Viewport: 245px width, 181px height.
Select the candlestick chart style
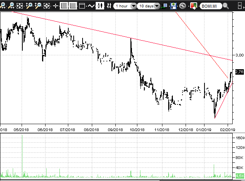coord(100,6)
